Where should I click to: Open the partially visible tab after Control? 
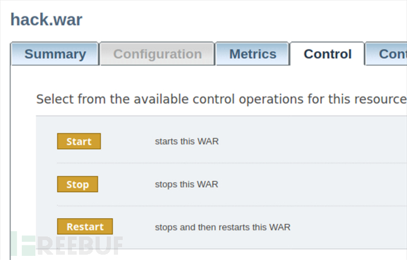(390, 54)
